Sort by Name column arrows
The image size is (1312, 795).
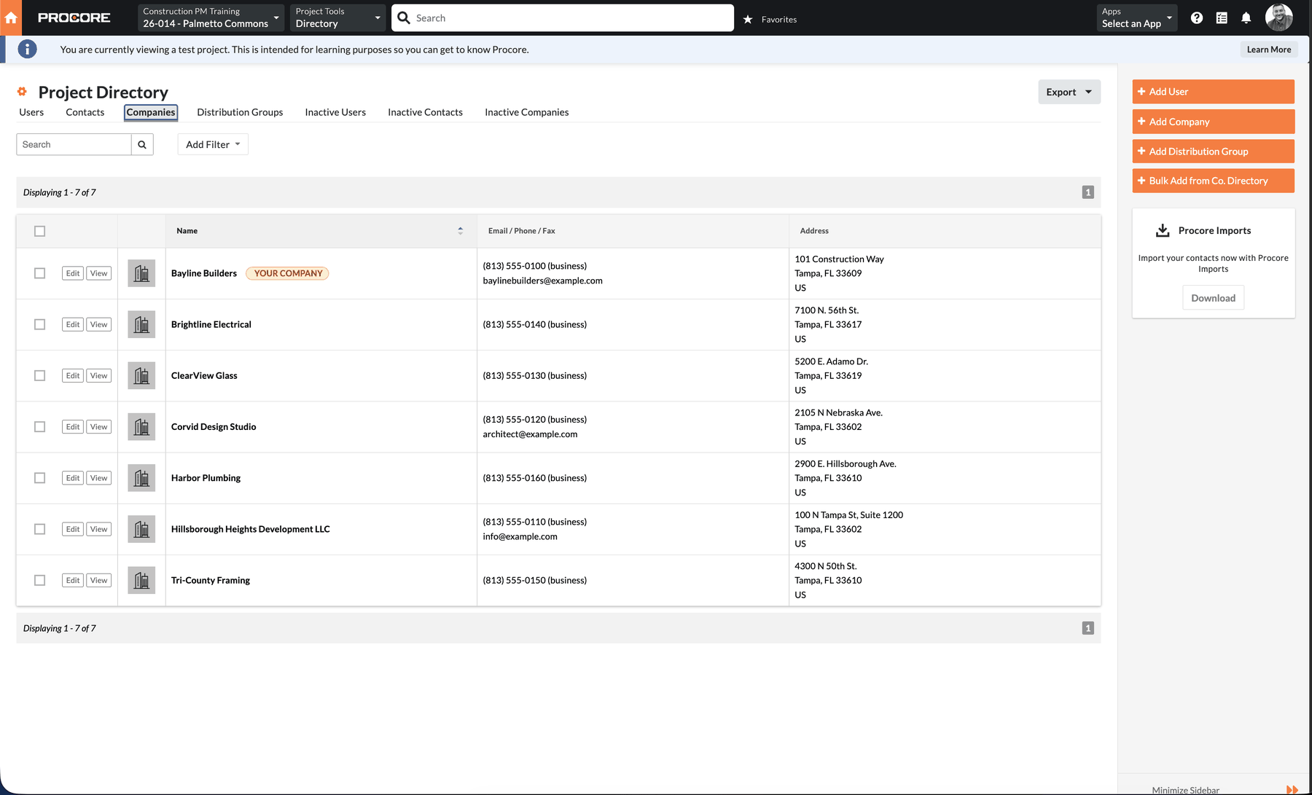click(460, 231)
